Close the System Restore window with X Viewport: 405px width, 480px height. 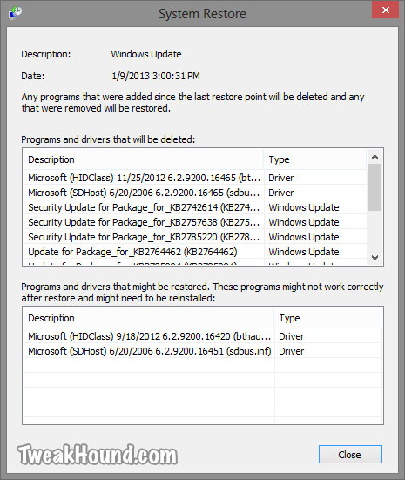(386, 10)
